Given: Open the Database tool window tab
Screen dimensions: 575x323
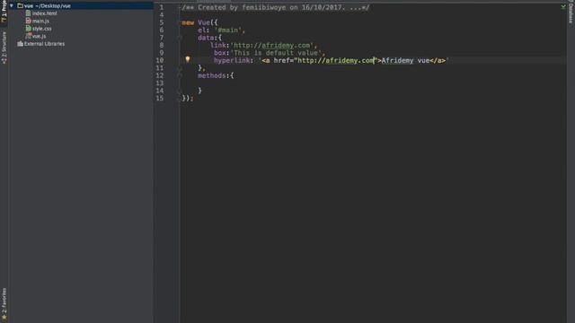Looking at the screenshot, I should click(571, 13).
